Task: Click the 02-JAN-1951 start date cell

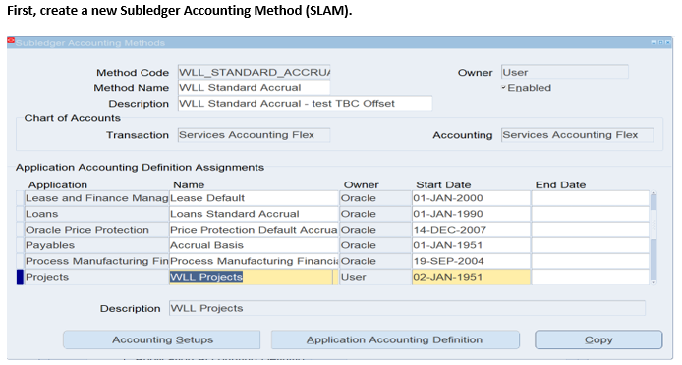Action: (x=471, y=277)
